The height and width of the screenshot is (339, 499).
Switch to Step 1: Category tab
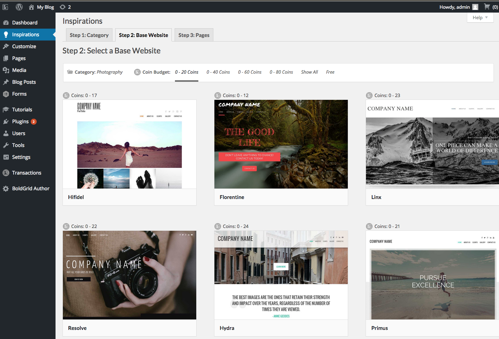(89, 35)
